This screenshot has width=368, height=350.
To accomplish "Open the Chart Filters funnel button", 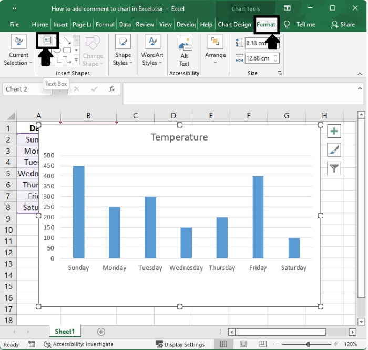I will pos(334,168).
